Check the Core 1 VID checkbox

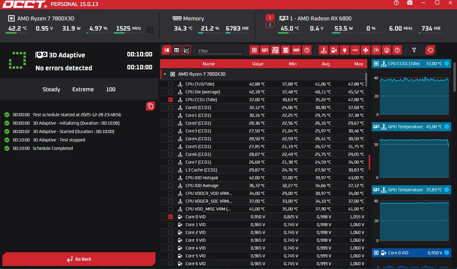point(171,225)
